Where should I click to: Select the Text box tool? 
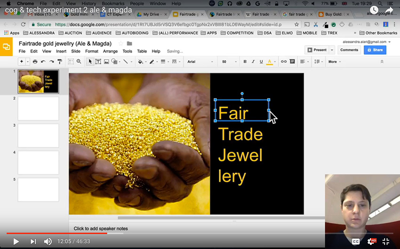(98, 61)
